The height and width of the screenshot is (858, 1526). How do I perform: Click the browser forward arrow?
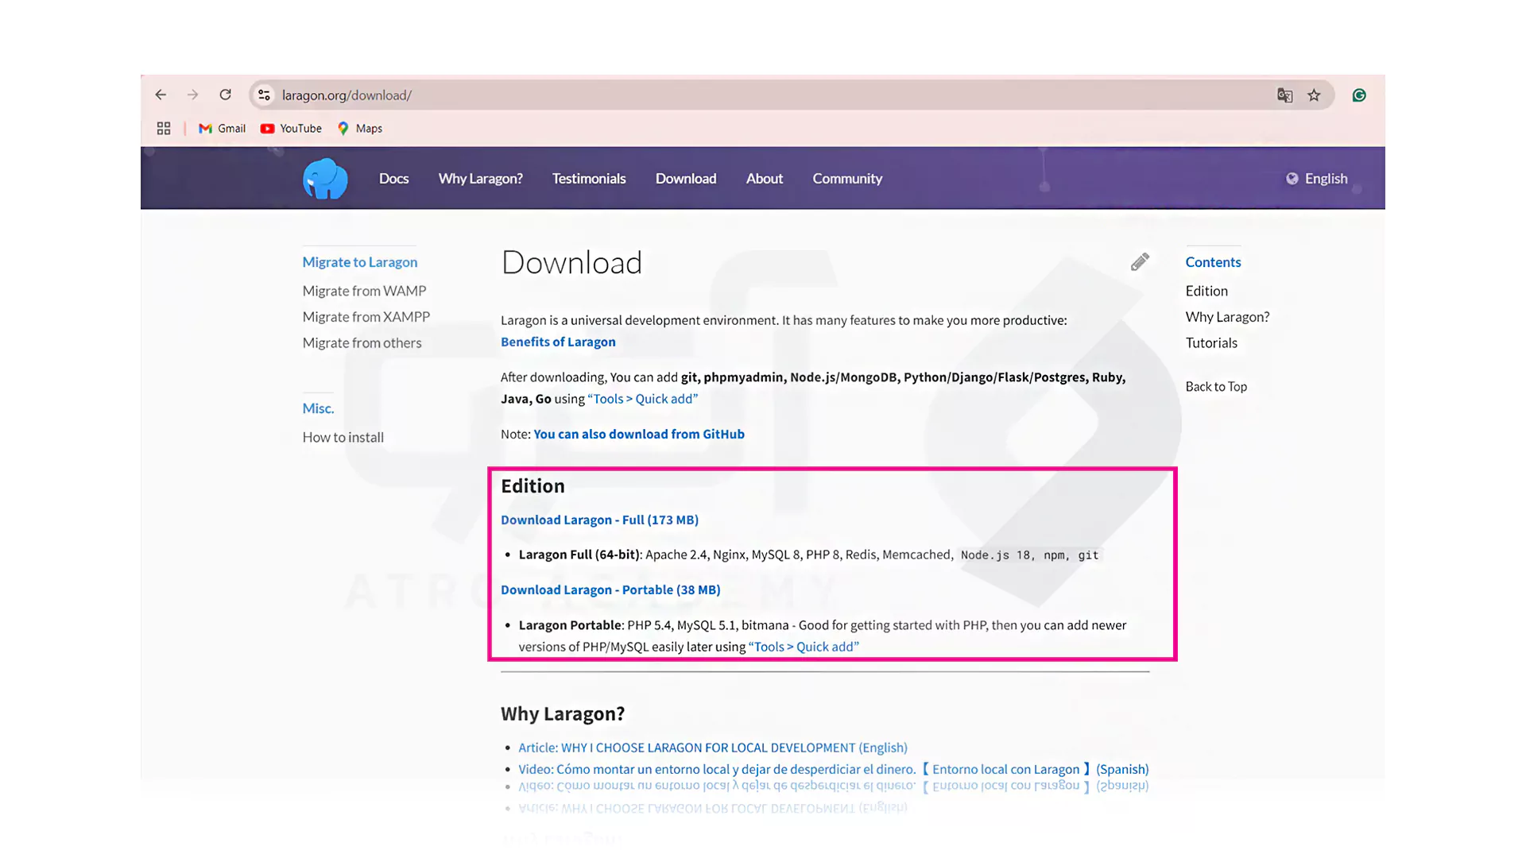pos(192,95)
